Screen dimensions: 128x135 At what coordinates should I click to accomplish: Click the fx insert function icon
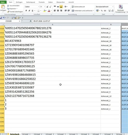(x=31, y=21)
